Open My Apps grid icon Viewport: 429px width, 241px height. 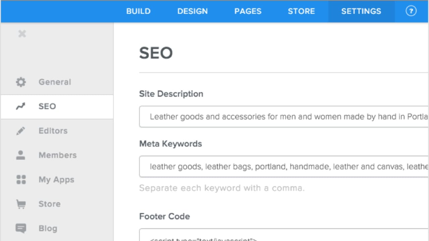point(21,179)
